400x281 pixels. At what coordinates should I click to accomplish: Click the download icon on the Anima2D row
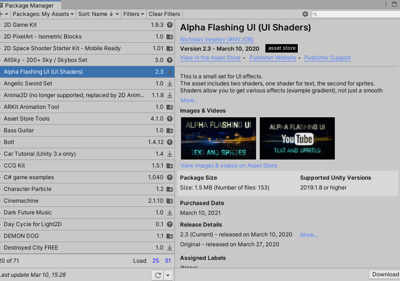(x=170, y=95)
